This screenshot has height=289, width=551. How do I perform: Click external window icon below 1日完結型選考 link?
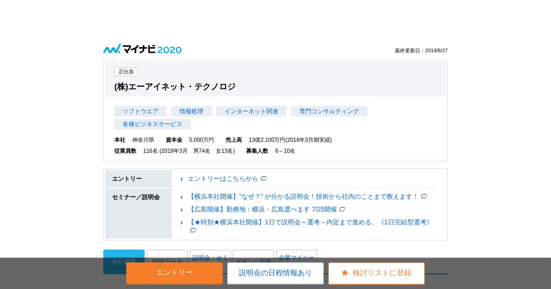point(193,230)
